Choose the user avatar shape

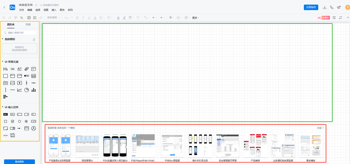[34, 128]
